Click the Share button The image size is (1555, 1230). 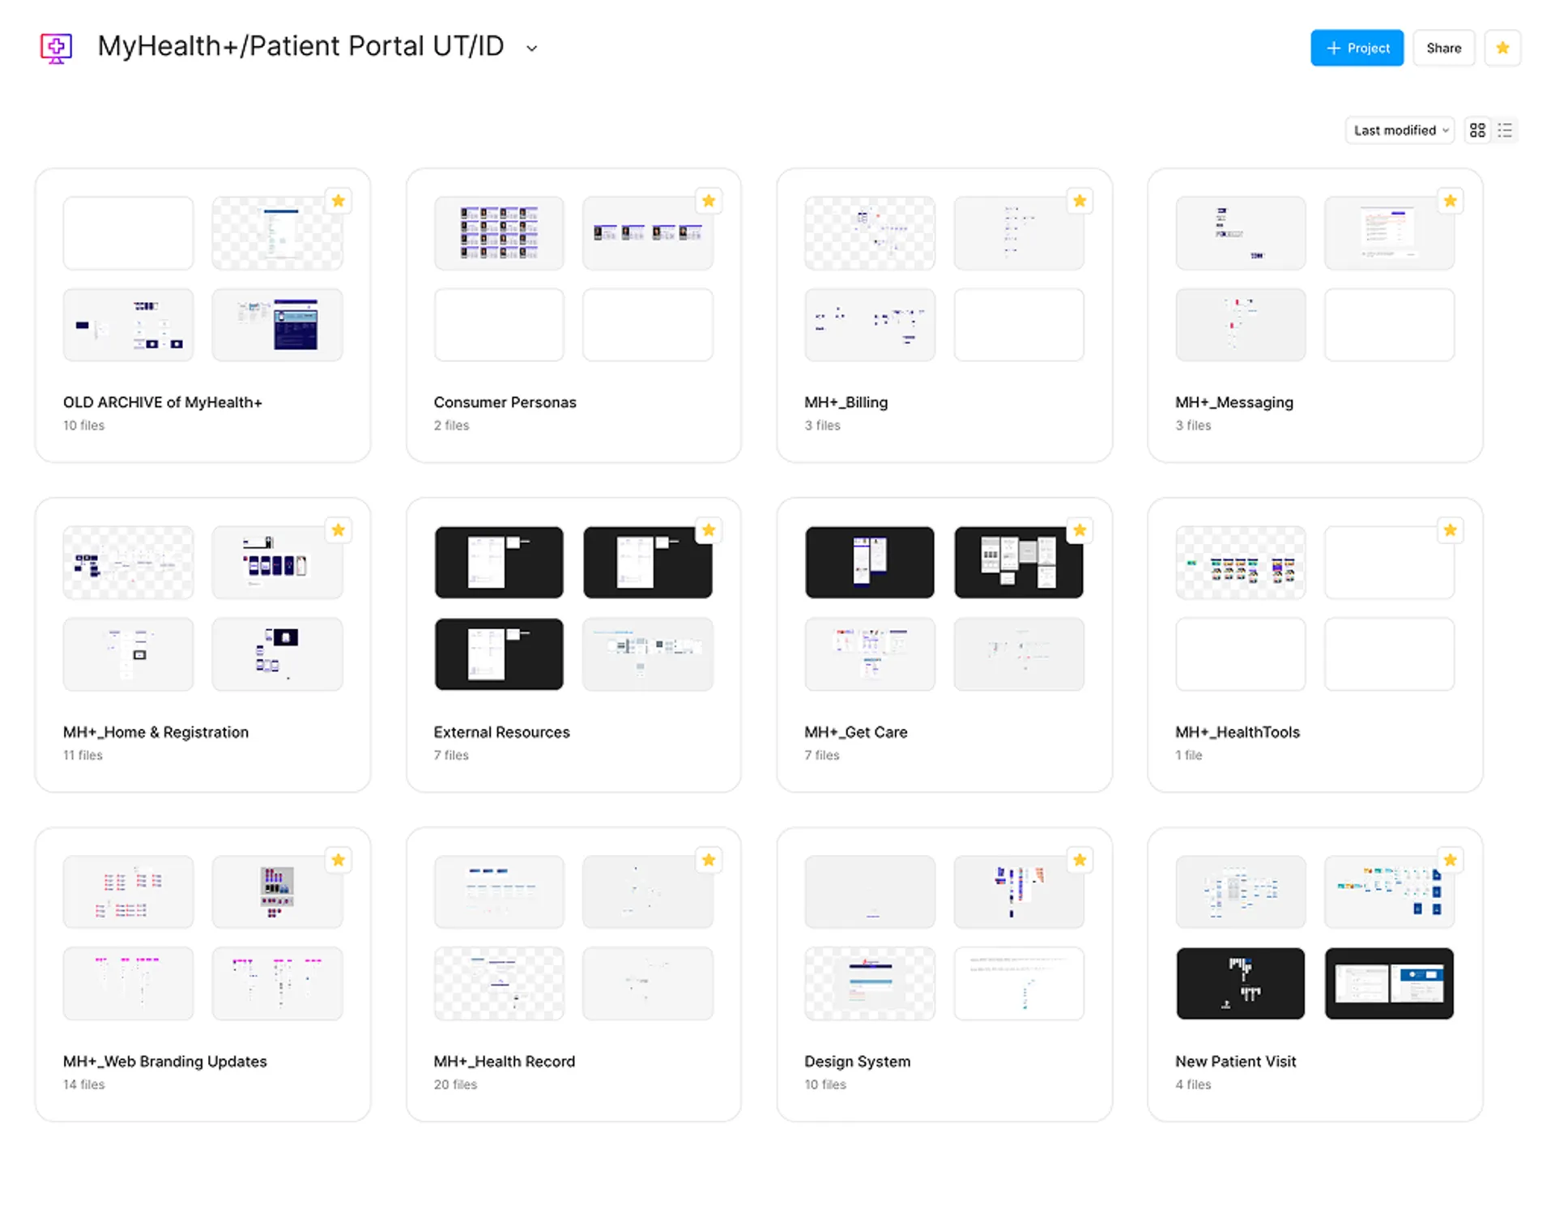click(1443, 48)
